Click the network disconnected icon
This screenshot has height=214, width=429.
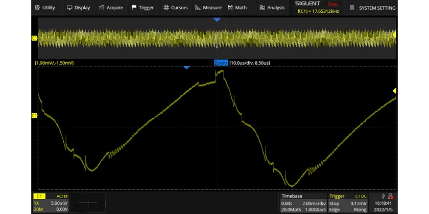(x=390, y=196)
